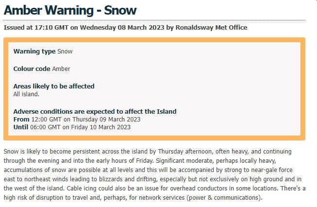Click 'Ronaldsway Met Office' text
Screen dimensions: 317x207
[x=211, y=27]
